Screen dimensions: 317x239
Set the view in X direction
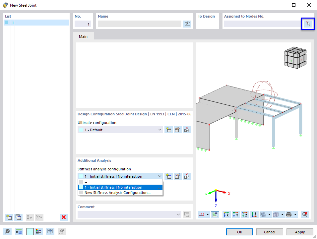pyautogui.click(x=226, y=214)
